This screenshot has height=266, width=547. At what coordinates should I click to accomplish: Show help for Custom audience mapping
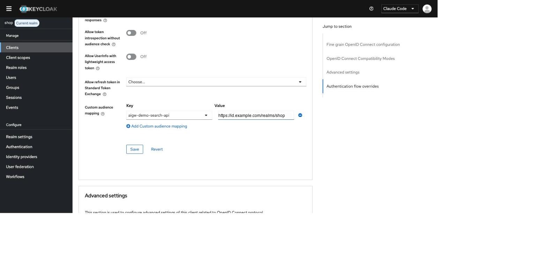103,114
